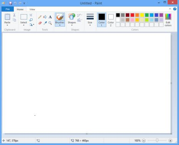Expand the Shapes dropdown arrow
The width and height of the screenshot is (179, 145).
[72, 25]
